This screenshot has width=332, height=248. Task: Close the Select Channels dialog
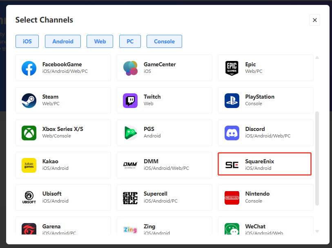pyautogui.click(x=314, y=20)
